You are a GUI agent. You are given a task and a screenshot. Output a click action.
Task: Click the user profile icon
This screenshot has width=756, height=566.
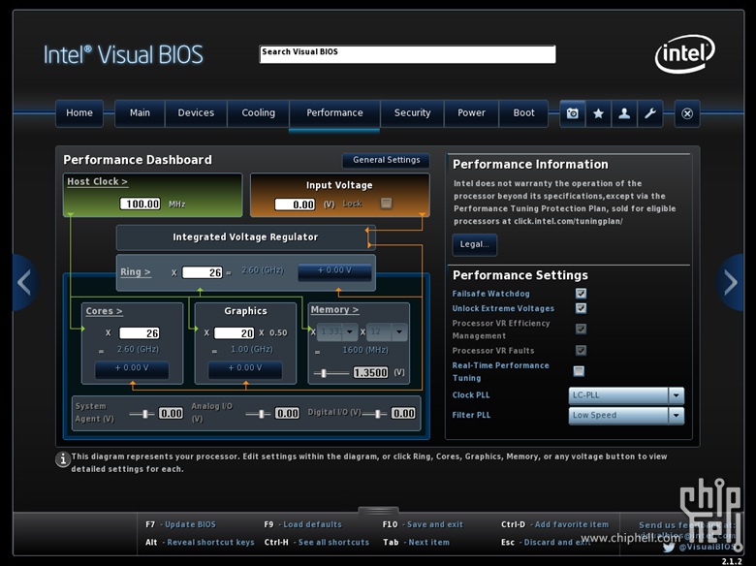point(624,113)
